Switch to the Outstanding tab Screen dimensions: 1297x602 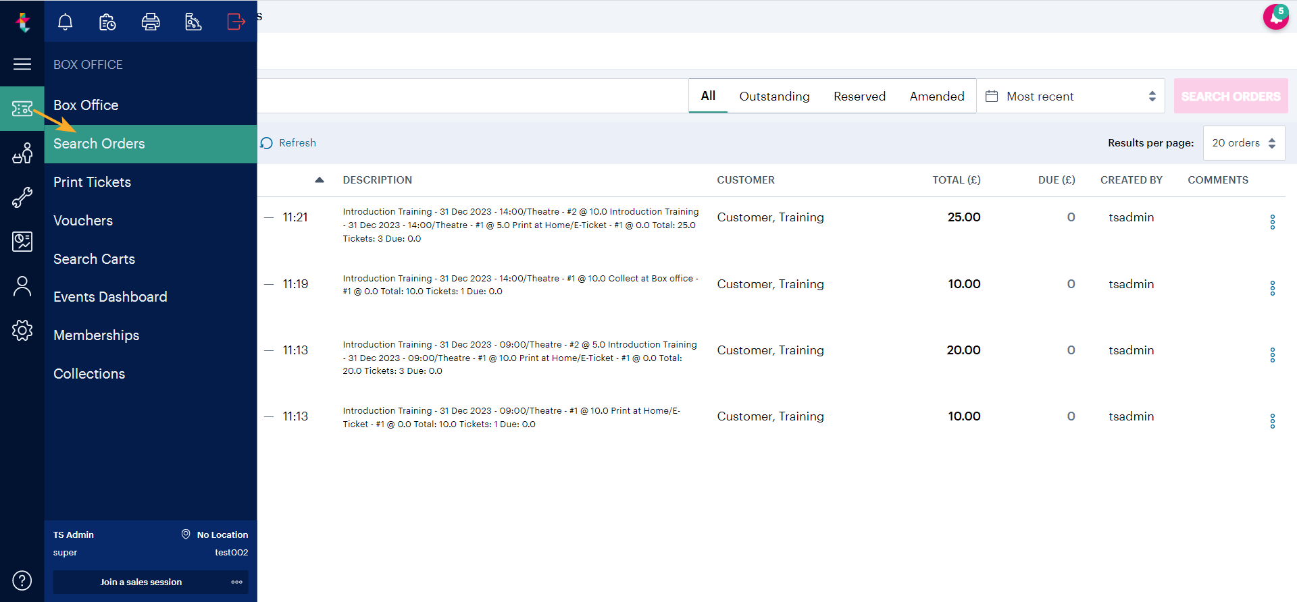[x=774, y=96]
